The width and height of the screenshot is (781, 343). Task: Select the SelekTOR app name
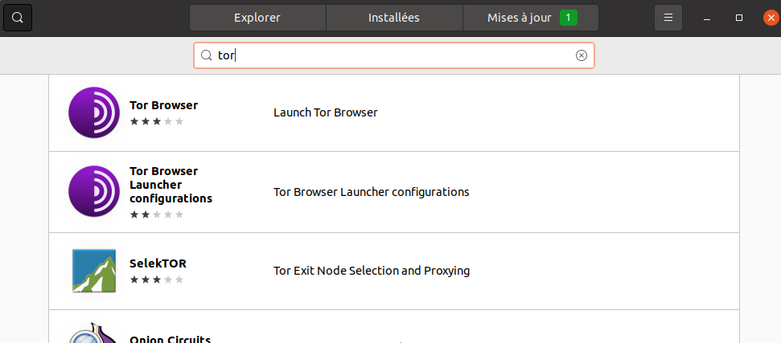[158, 263]
